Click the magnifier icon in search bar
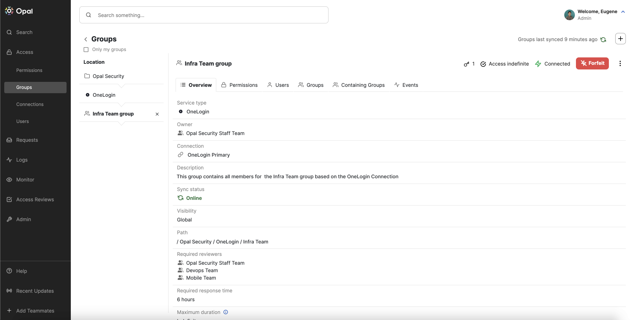Image resolution: width=634 pixels, height=320 pixels. click(x=88, y=15)
